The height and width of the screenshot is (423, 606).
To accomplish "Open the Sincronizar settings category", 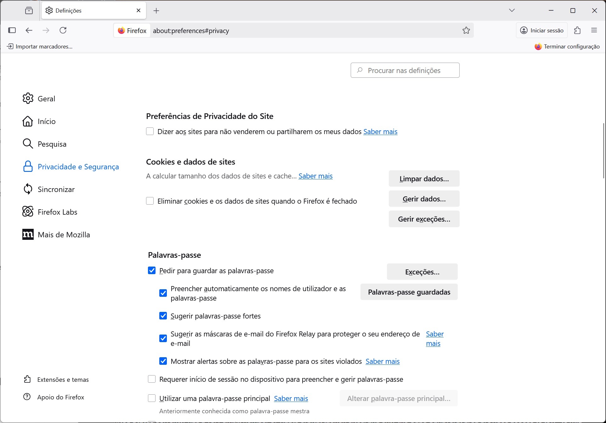I will coord(56,189).
